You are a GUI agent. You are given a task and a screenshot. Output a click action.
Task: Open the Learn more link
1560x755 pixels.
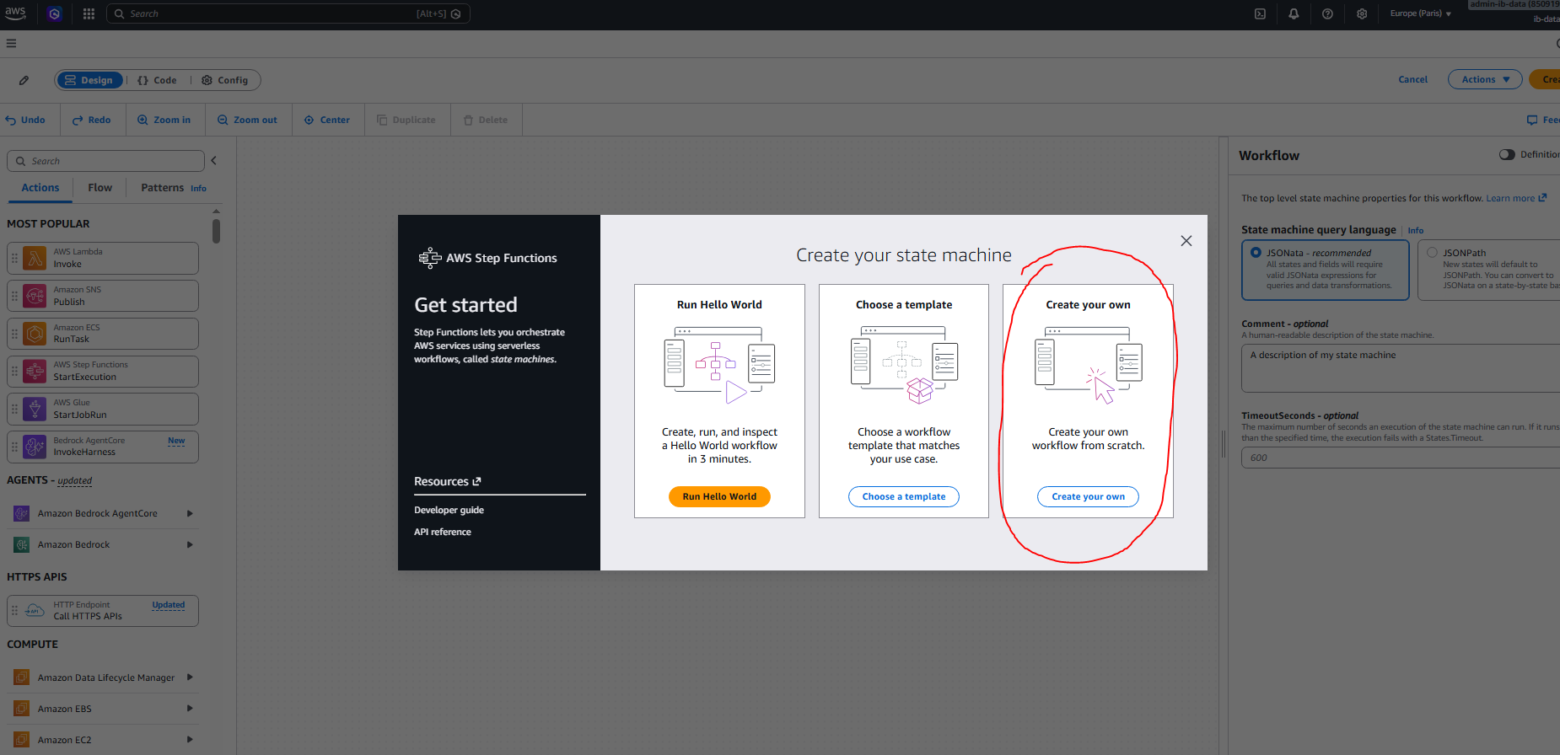(1516, 198)
